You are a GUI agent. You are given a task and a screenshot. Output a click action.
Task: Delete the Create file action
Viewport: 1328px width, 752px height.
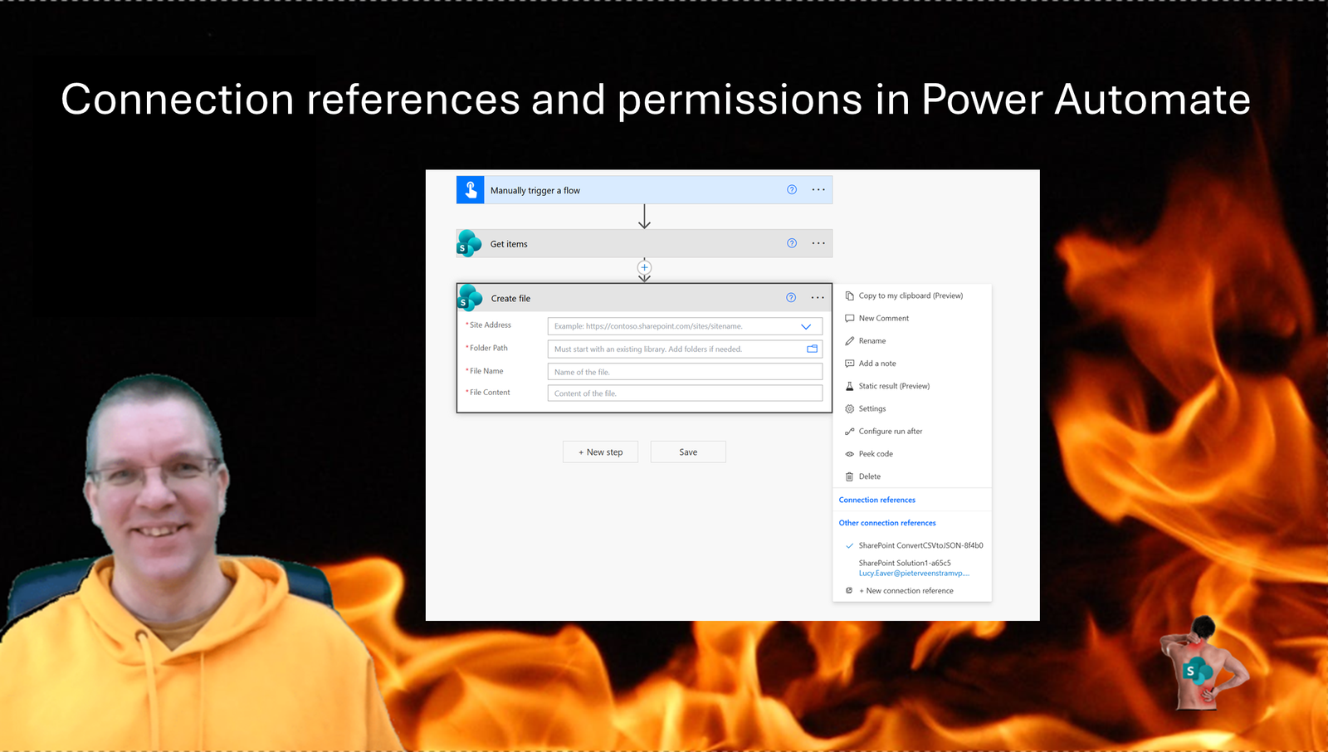coord(911,476)
